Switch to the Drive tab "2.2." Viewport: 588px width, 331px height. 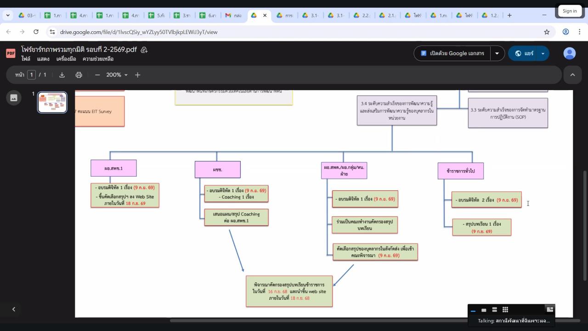point(362,15)
